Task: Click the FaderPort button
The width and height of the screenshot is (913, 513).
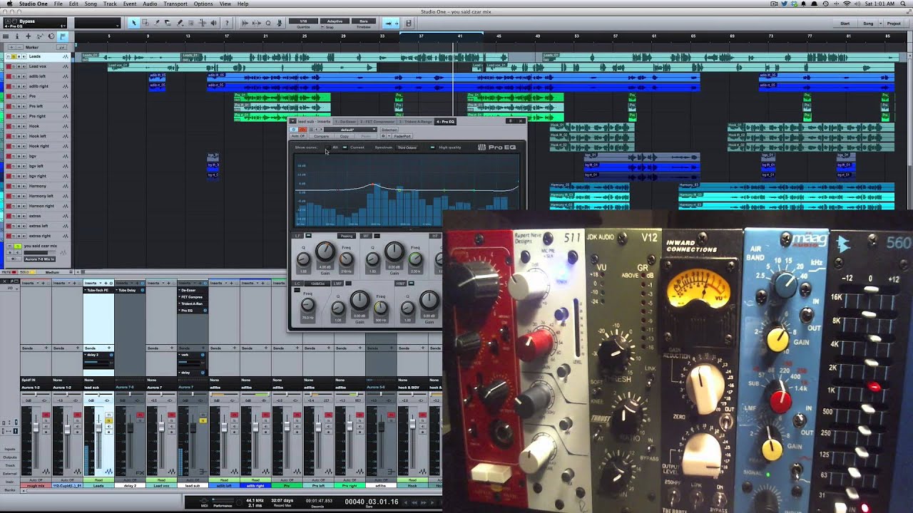Action: (402, 136)
